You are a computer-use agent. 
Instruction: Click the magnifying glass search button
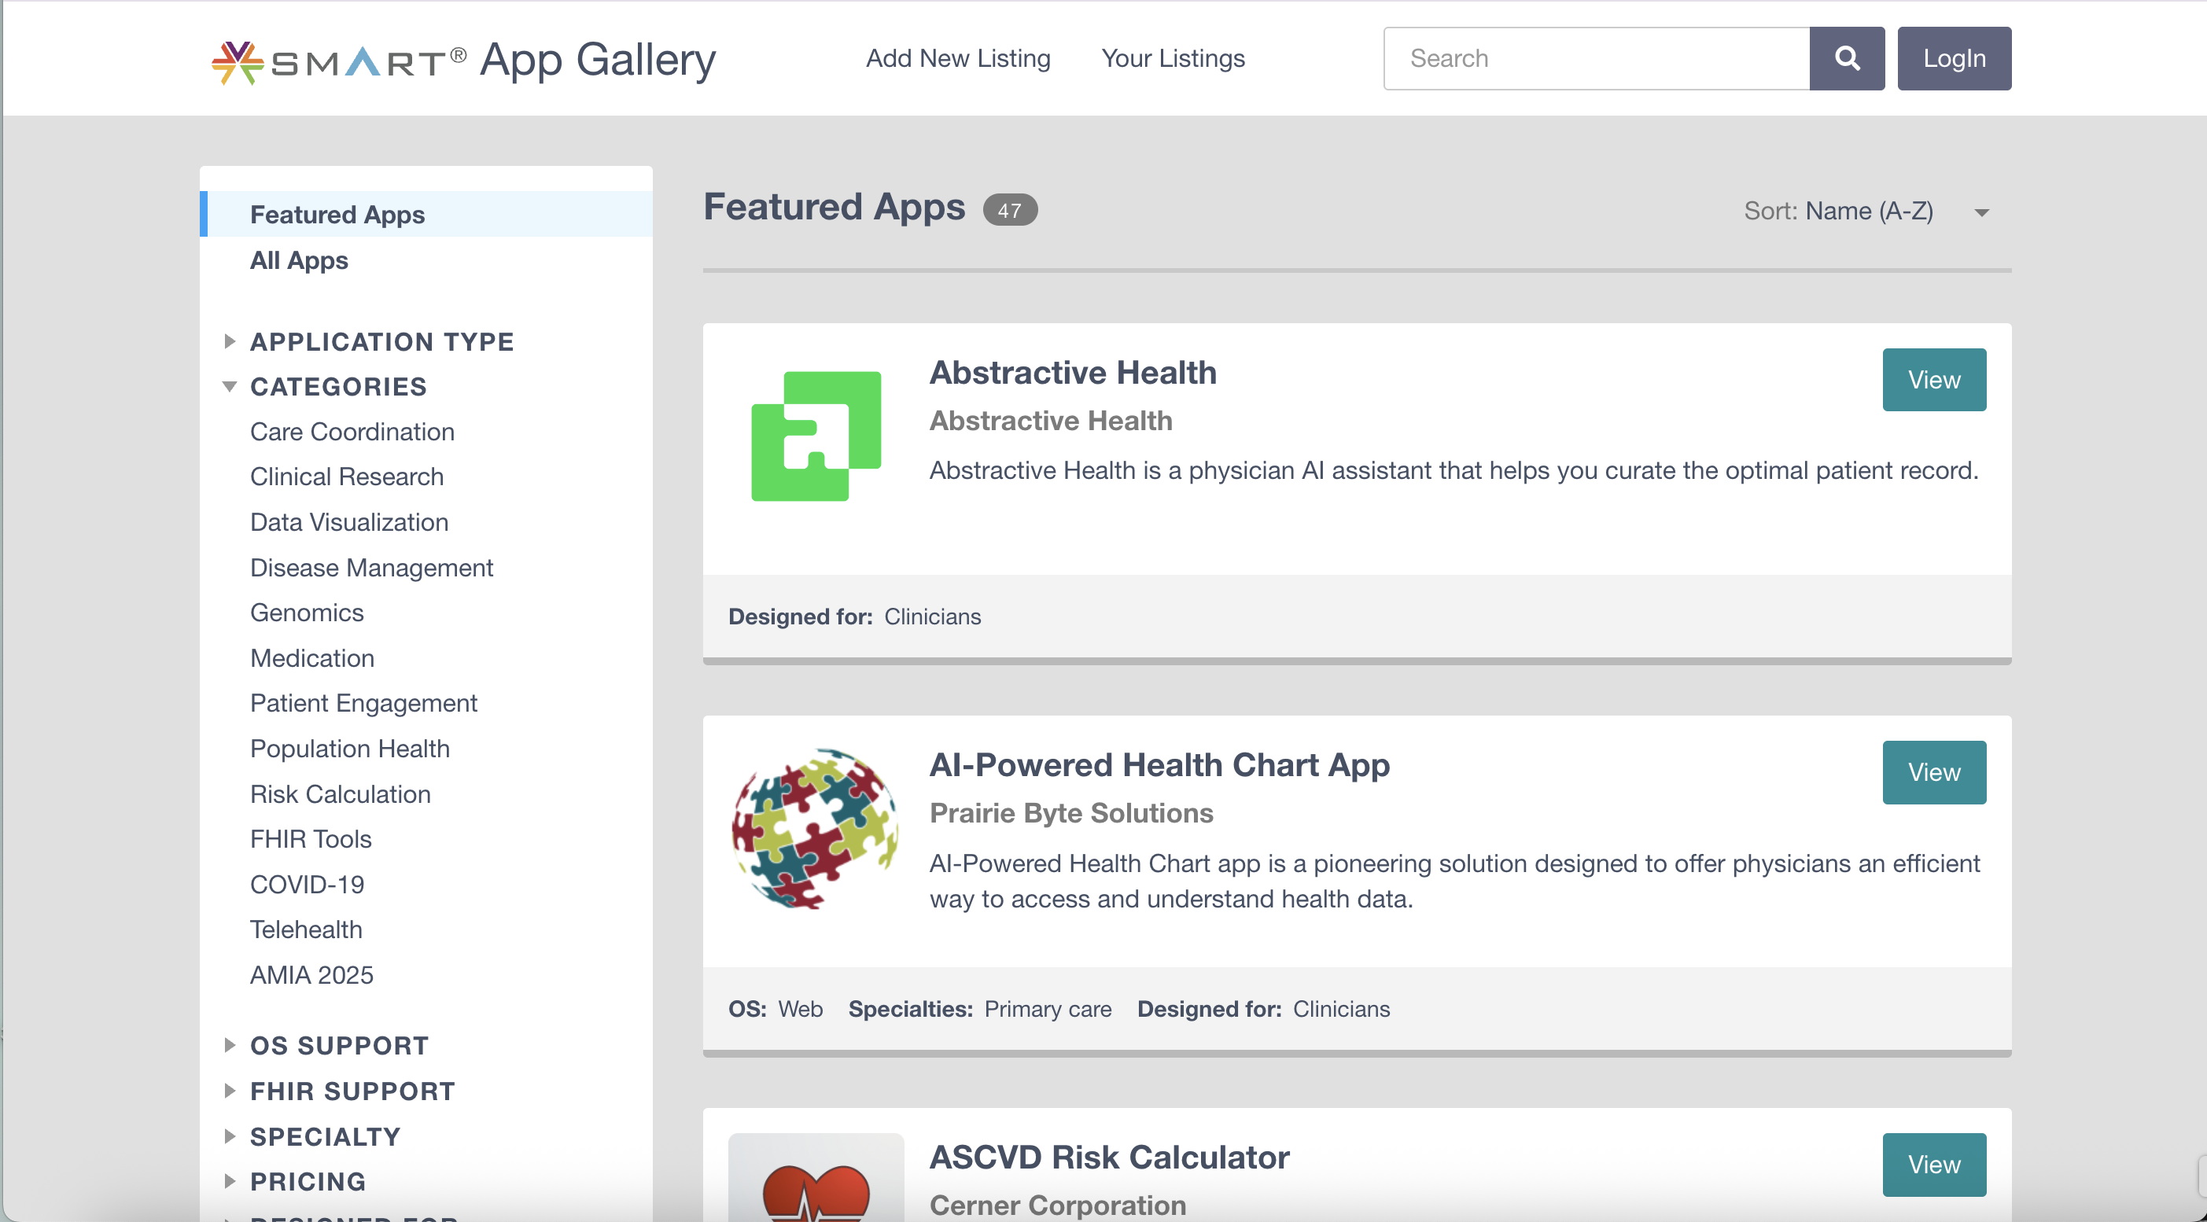1846,58
